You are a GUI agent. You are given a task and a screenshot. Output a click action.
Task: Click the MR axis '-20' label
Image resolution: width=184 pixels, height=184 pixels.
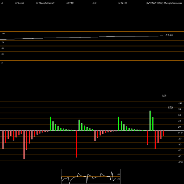click(180, 139)
